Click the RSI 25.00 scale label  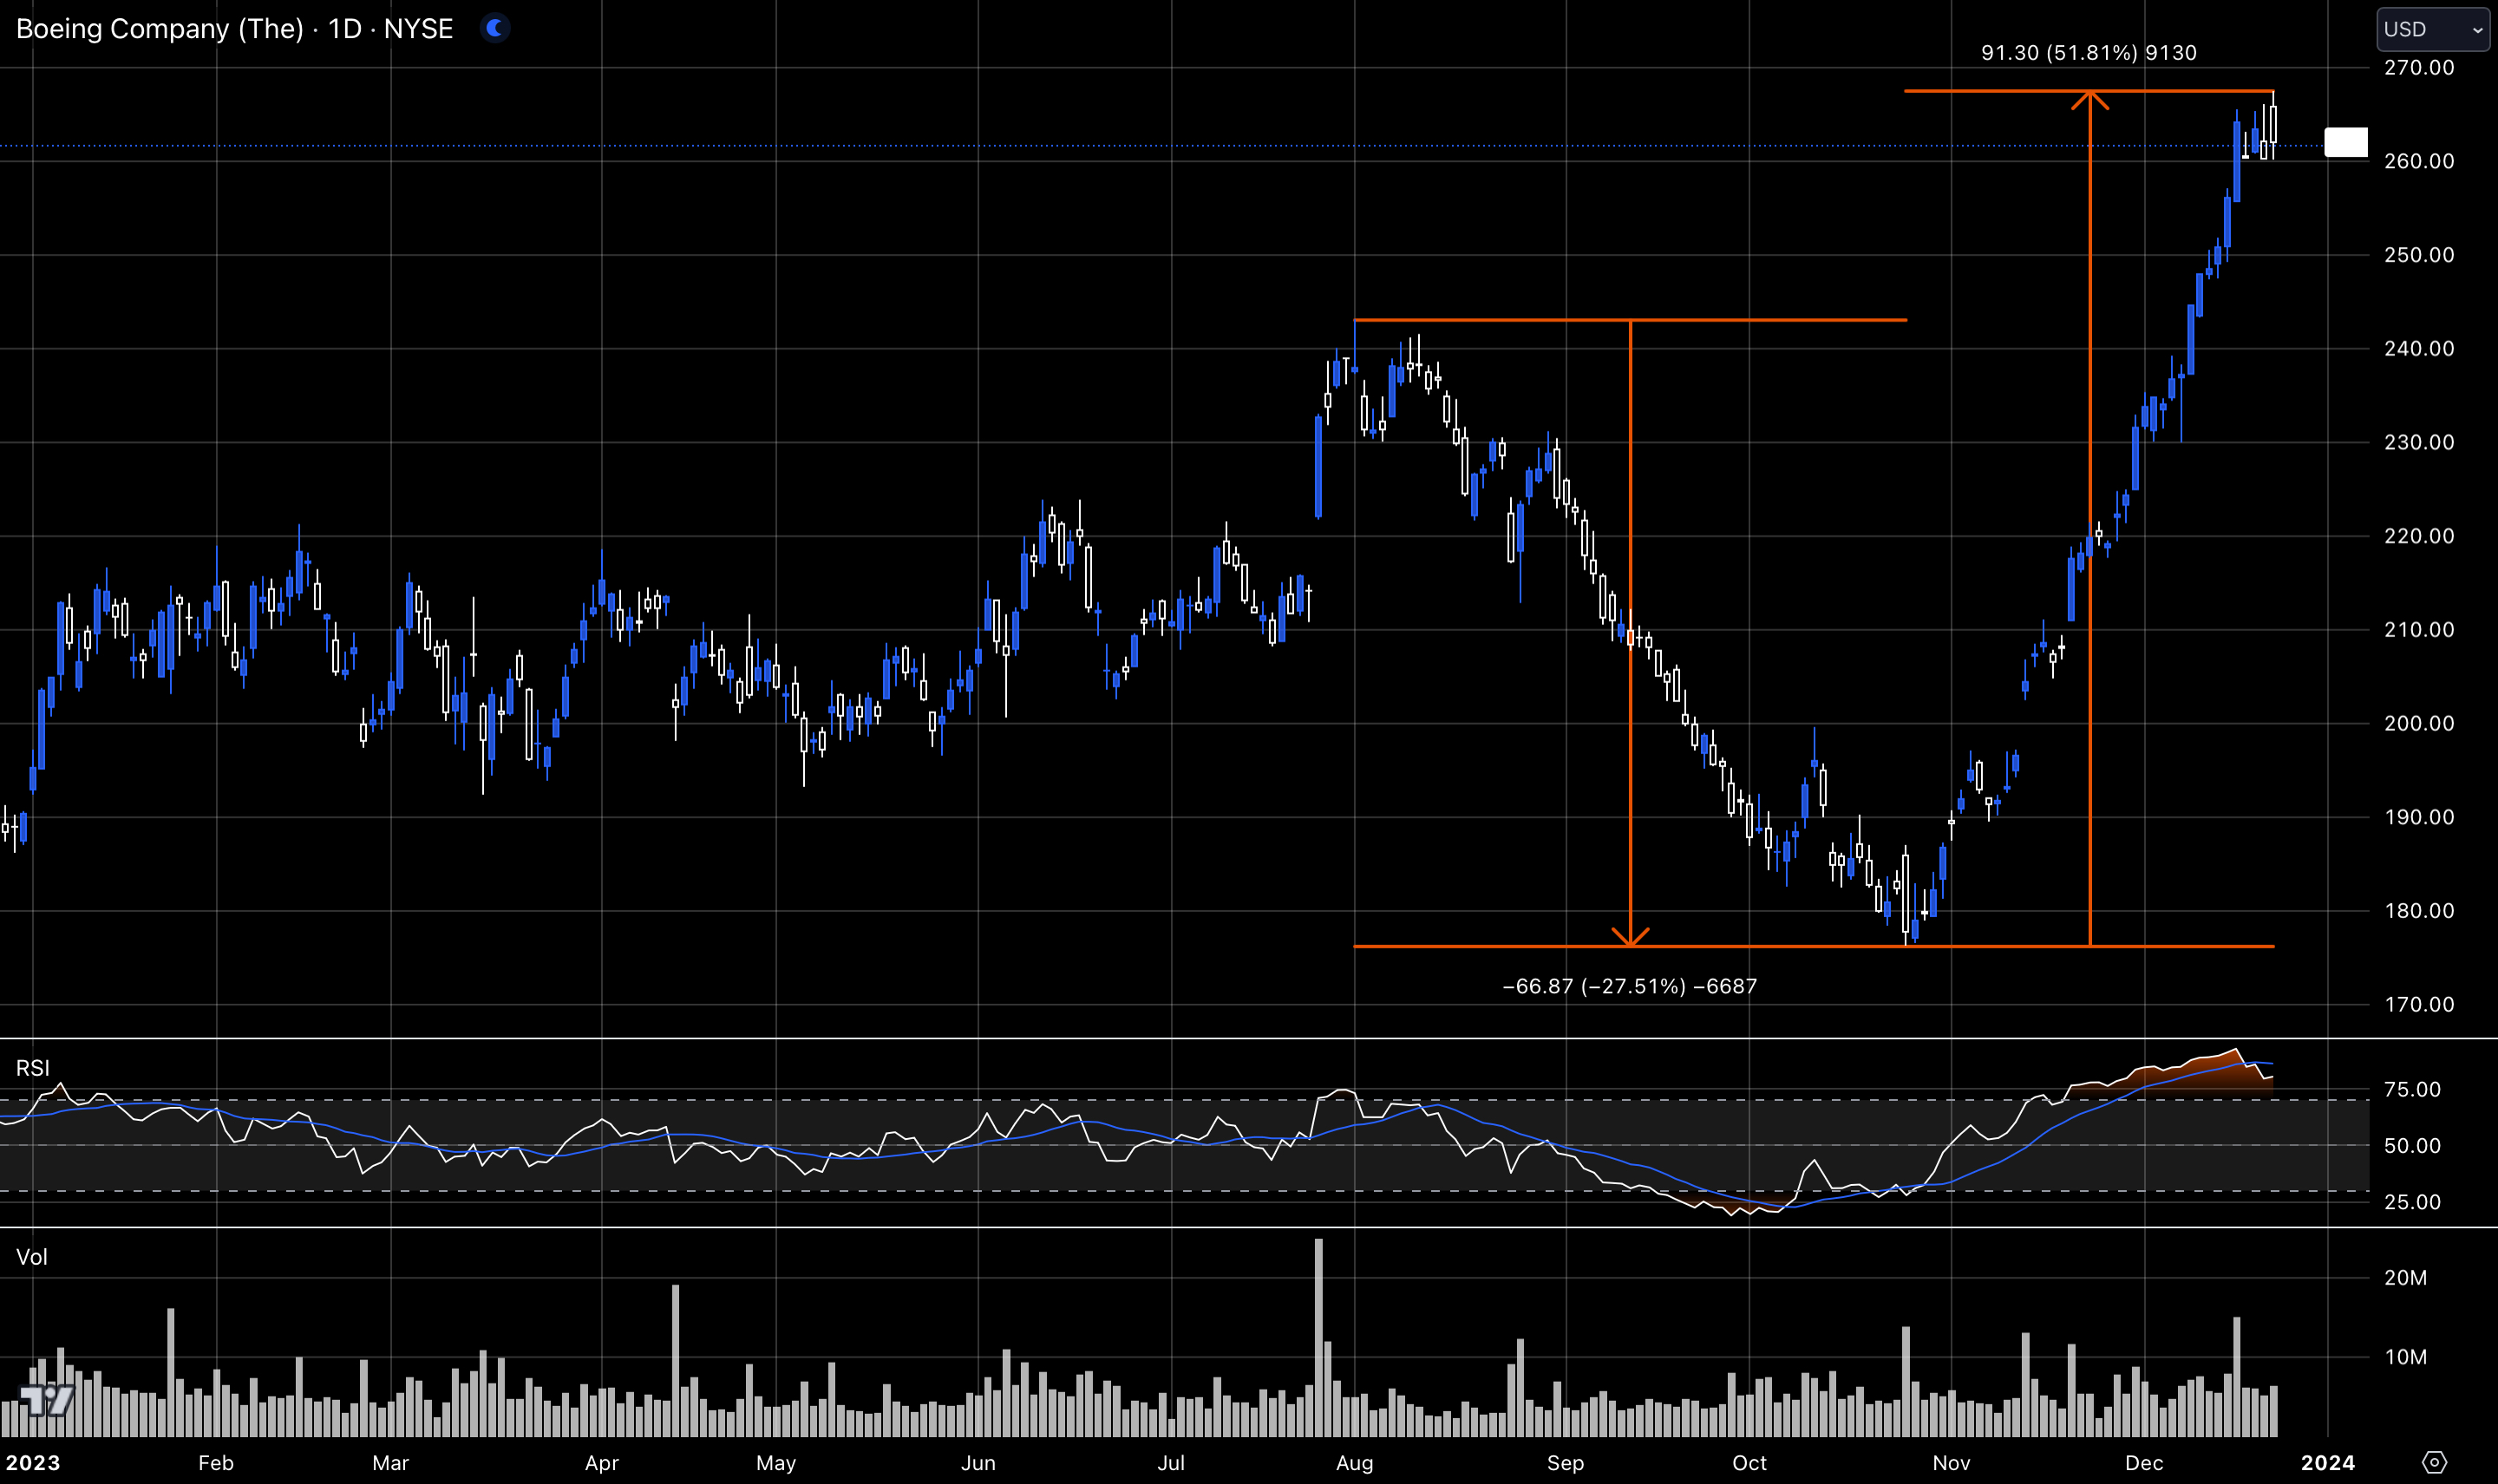tap(2412, 1202)
